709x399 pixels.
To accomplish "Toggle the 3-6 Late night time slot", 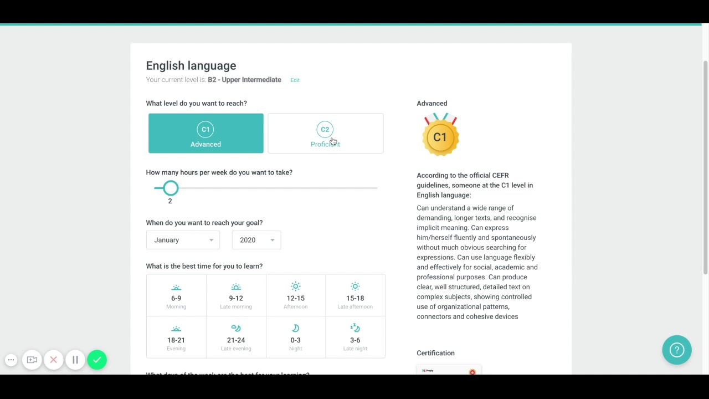I will click(x=355, y=337).
